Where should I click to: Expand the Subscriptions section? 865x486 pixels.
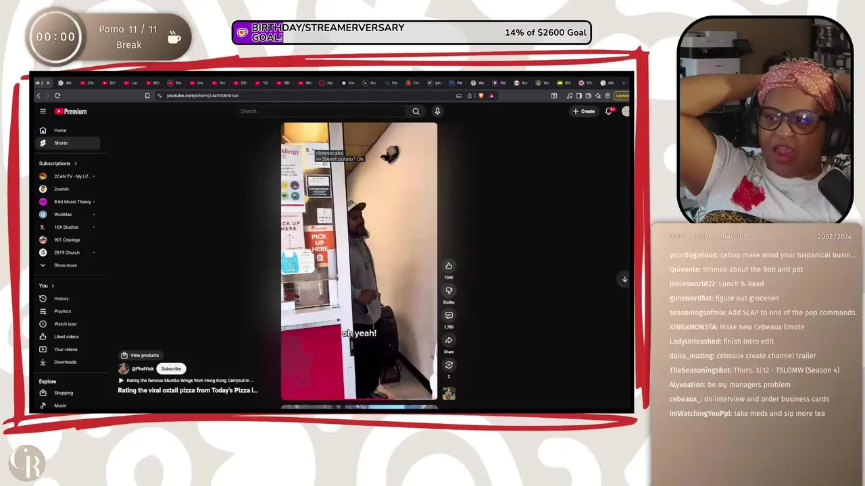coord(58,163)
